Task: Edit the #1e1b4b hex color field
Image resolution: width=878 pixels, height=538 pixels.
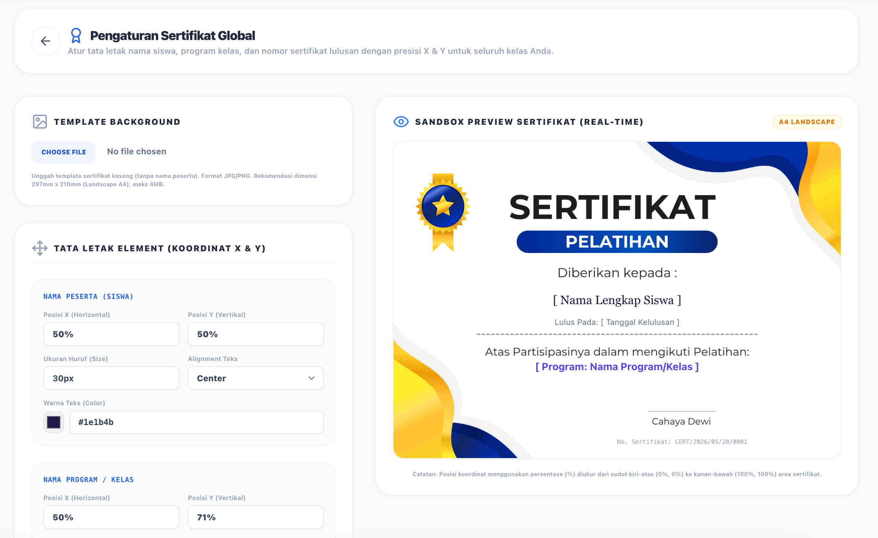Action: pos(197,422)
